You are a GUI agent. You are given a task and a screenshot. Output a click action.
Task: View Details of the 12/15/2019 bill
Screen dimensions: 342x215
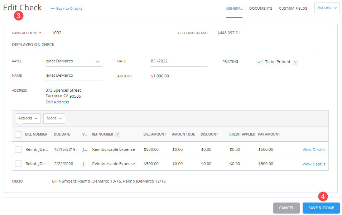pos(314,149)
